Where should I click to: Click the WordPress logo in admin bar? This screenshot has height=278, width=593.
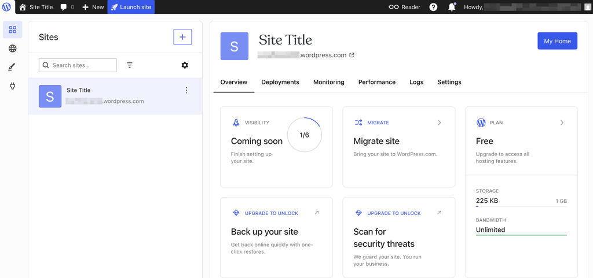click(x=7, y=7)
